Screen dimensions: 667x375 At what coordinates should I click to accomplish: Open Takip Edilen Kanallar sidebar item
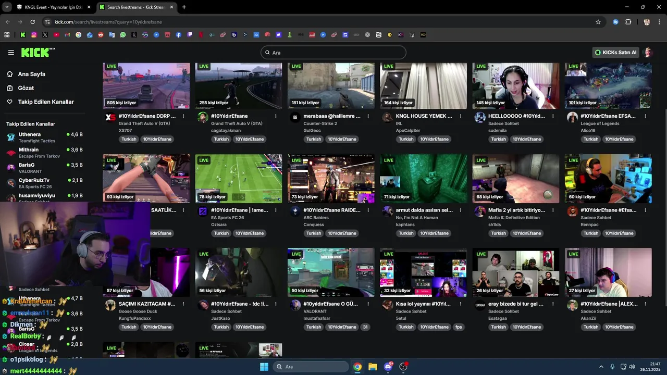[x=46, y=102]
